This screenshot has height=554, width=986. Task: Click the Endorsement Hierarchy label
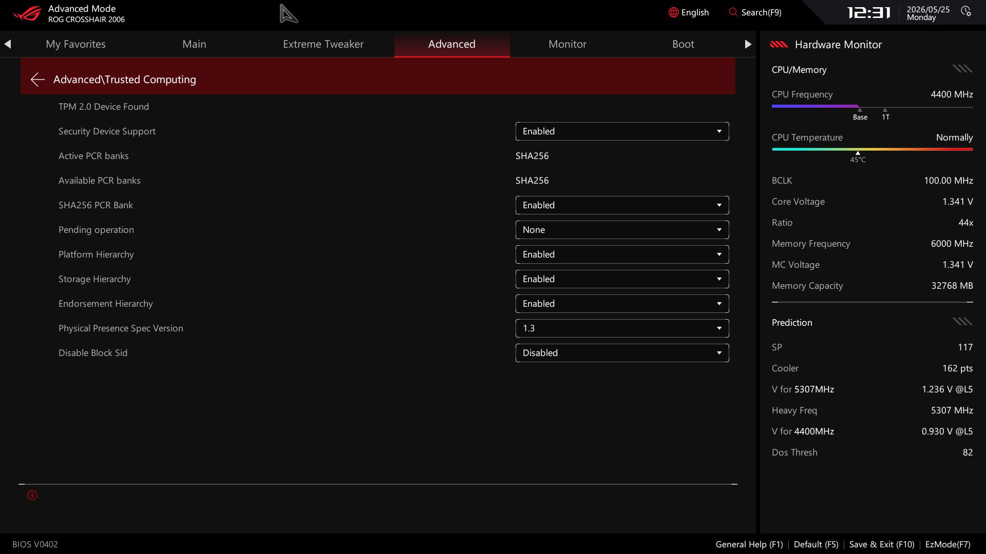coord(106,304)
